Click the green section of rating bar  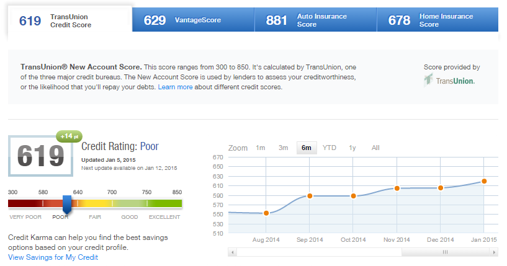click(164, 203)
